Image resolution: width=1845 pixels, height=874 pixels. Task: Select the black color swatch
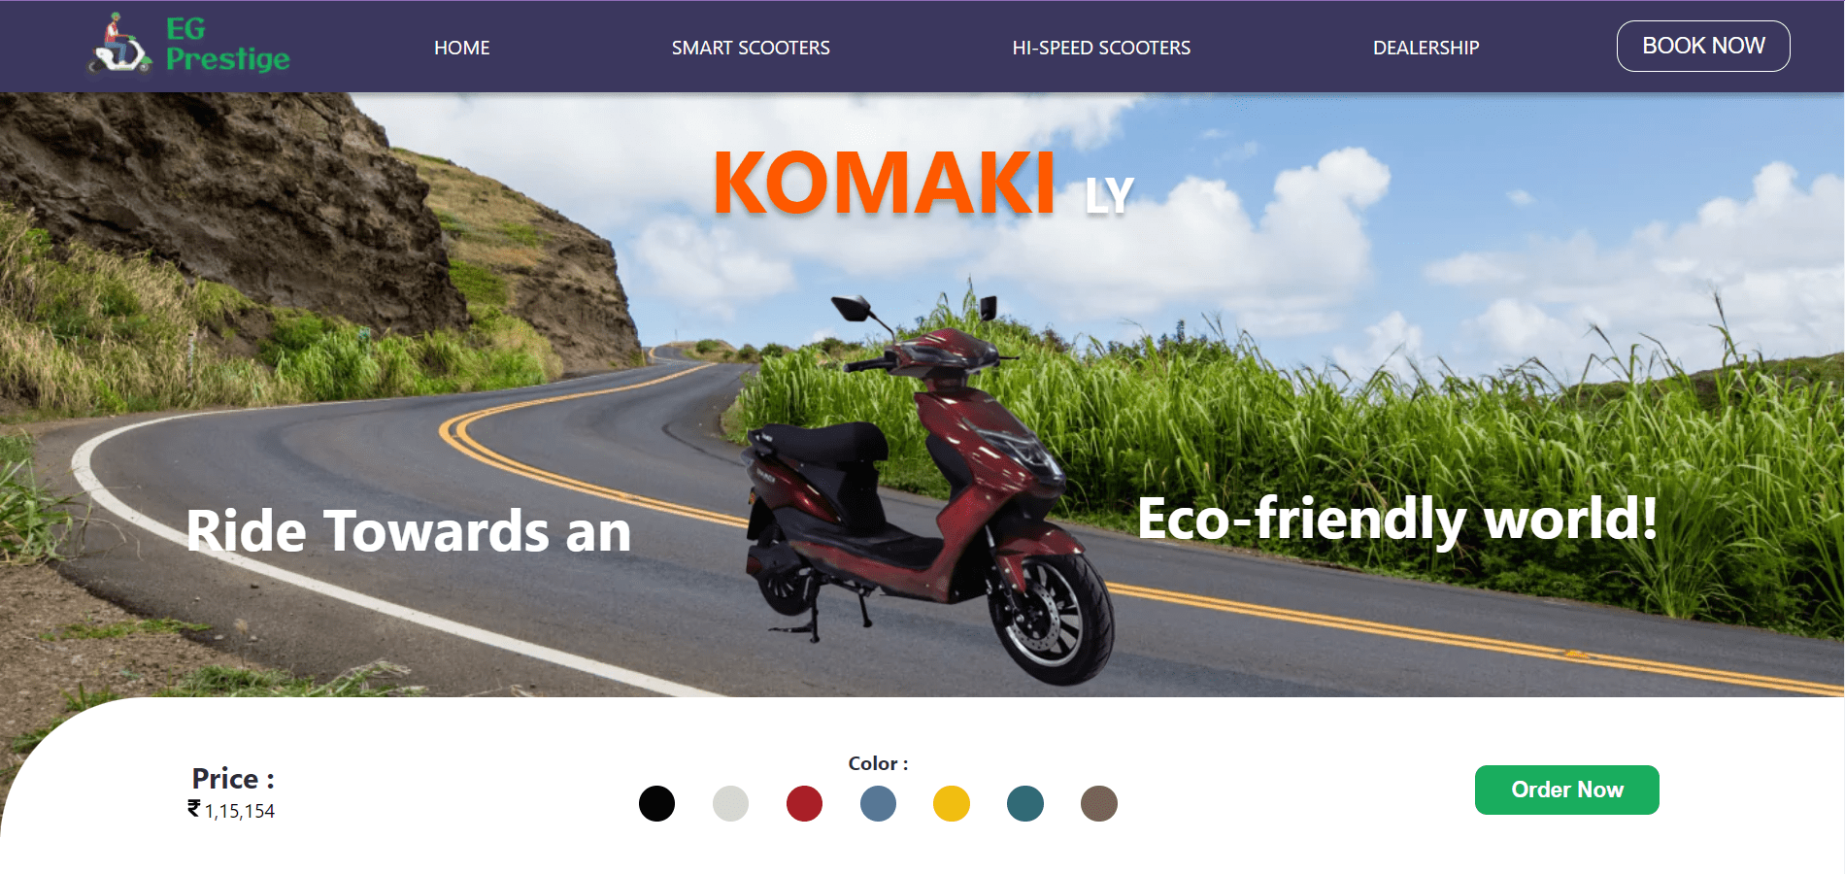pyautogui.click(x=656, y=803)
